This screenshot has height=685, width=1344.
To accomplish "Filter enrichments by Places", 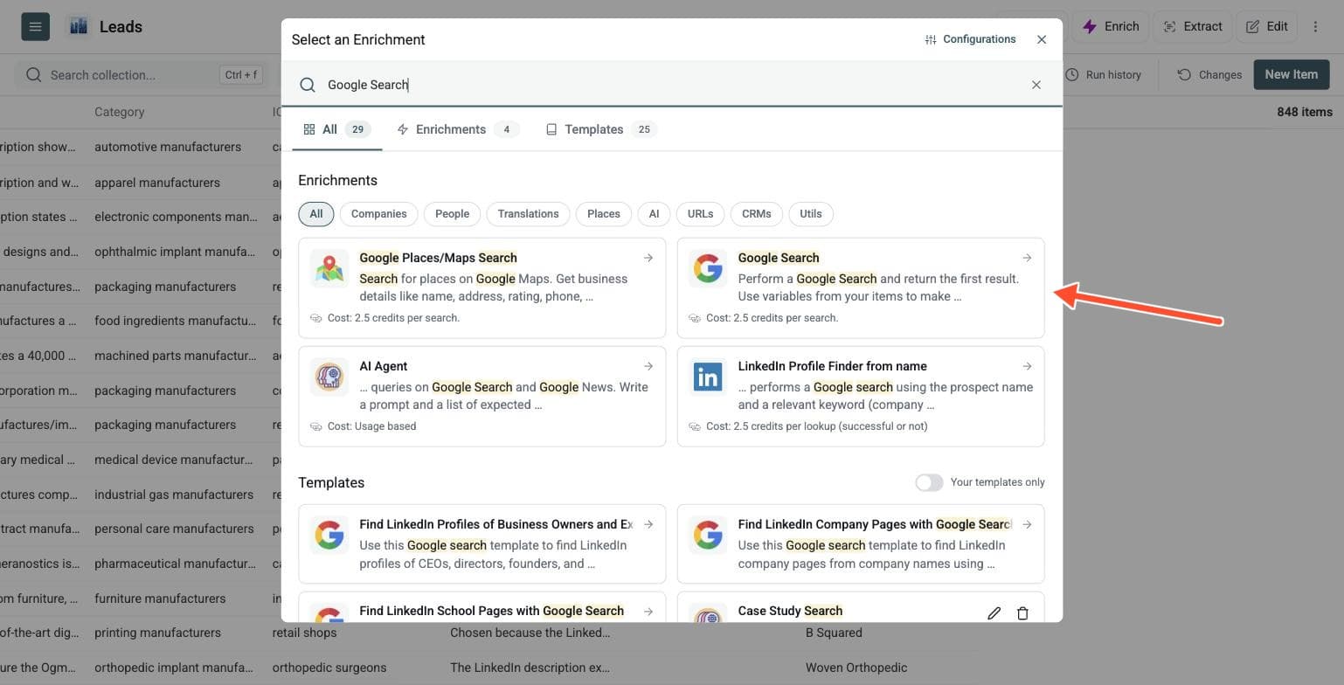I will tap(604, 214).
